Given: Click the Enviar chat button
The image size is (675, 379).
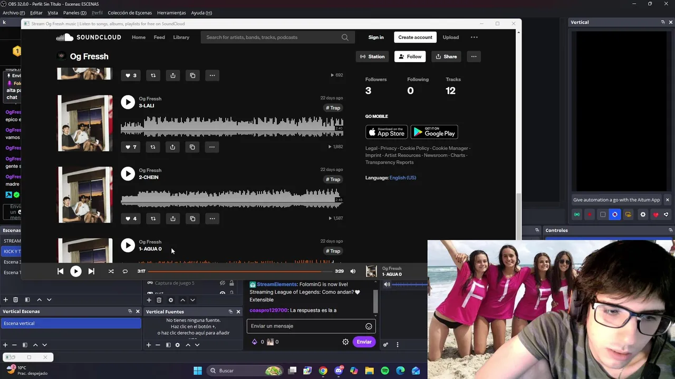Looking at the screenshot, I should 364,342.
